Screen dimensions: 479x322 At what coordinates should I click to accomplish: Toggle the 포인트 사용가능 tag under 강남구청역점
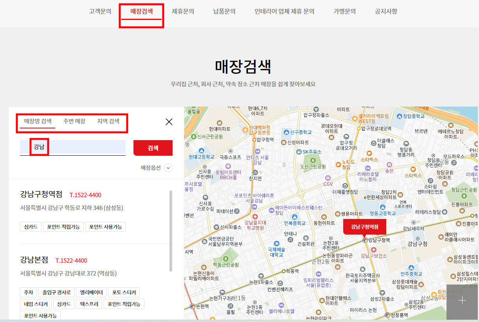pos(106,226)
